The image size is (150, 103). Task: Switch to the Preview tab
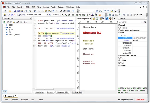50,92
